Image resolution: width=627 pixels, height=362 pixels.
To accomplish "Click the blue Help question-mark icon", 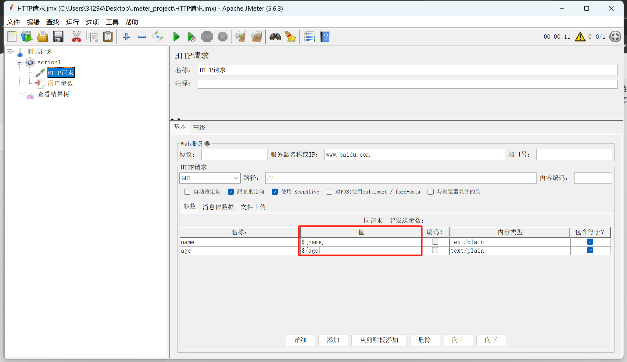I will tap(325, 37).
